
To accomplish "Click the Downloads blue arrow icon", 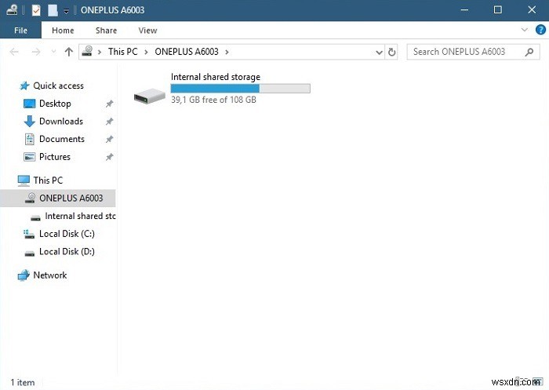I will (30, 122).
